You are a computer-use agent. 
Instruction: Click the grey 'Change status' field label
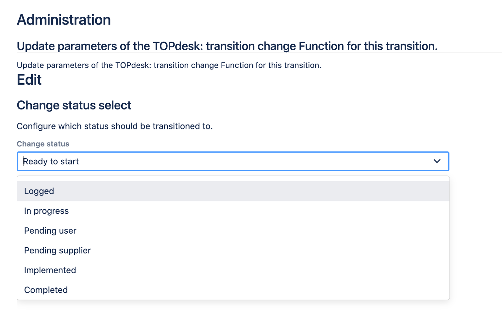pyautogui.click(x=43, y=144)
